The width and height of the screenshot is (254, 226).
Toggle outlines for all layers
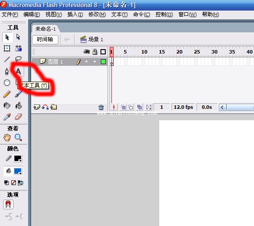(103, 52)
